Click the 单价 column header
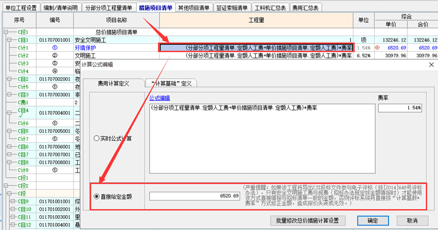 point(391,24)
